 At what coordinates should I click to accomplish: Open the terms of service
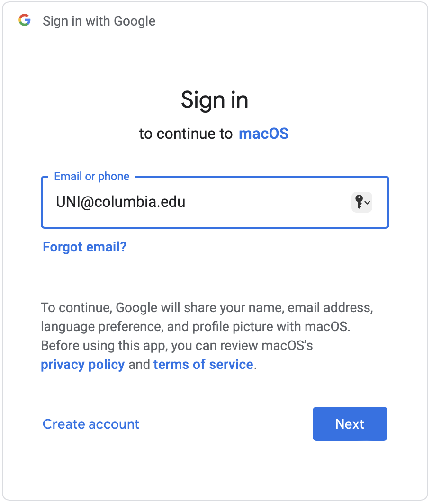click(203, 364)
